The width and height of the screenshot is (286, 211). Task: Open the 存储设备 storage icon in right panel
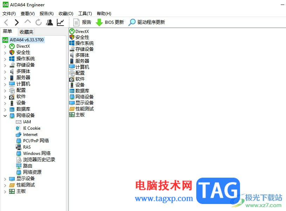coord(73,49)
